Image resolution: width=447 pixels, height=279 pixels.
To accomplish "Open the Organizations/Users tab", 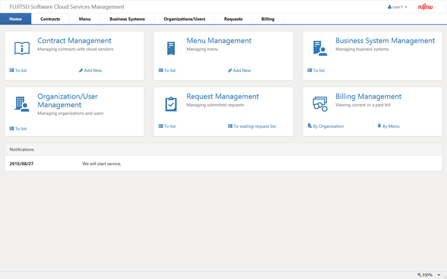I will [x=184, y=19].
